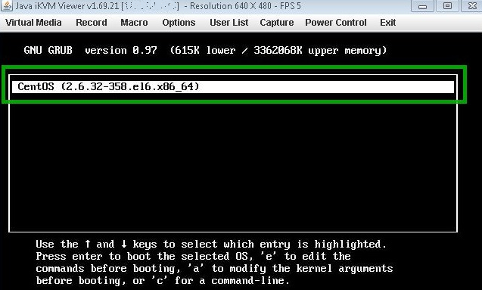Click the 'Press enter to boot' instruction line
Viewport: 482px width, 290px height.
[x=193, y=256]
